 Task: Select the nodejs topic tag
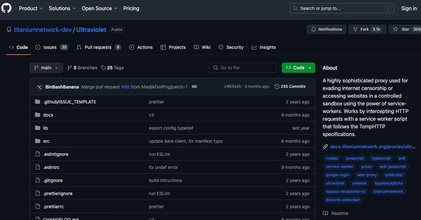(332, 158)
